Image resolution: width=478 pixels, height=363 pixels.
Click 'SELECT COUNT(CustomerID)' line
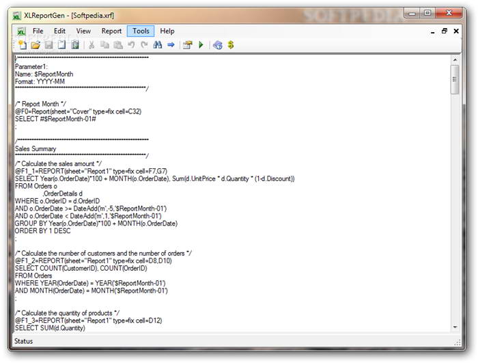(81, 268)
